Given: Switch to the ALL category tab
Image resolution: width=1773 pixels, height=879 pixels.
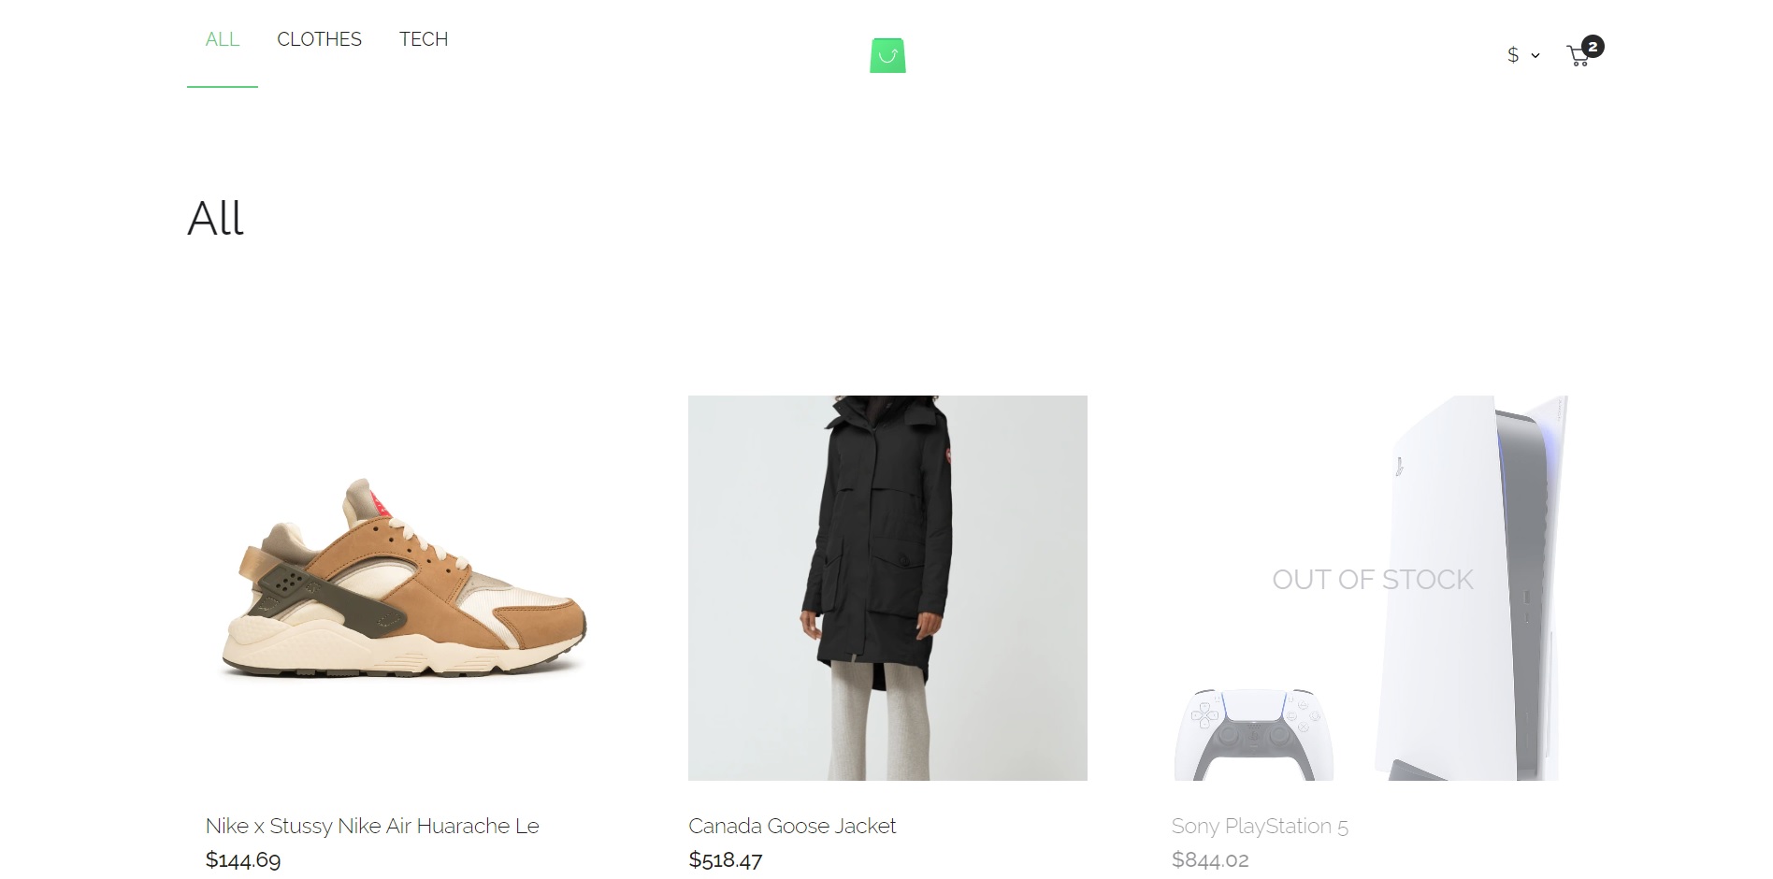Looking at the screenshot, I should (223, 39).
